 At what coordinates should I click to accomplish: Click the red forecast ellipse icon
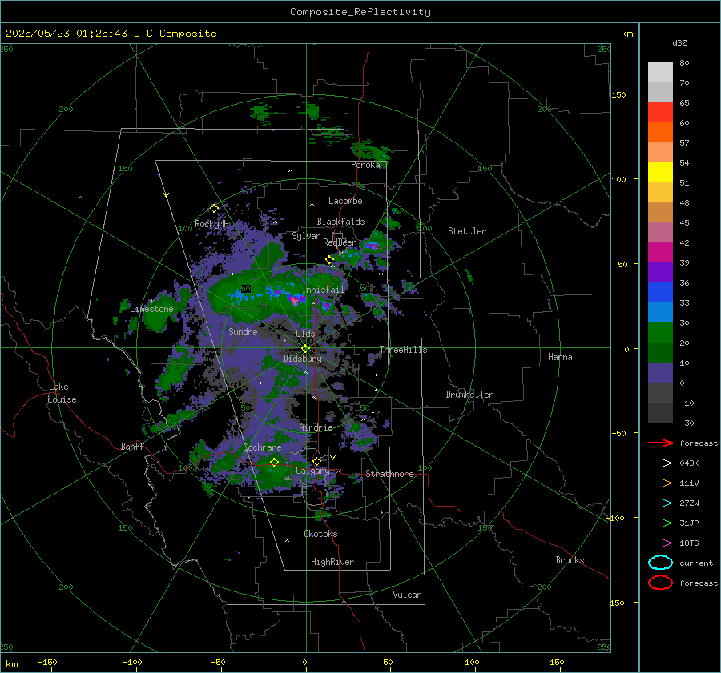click(x=660, y=583)
